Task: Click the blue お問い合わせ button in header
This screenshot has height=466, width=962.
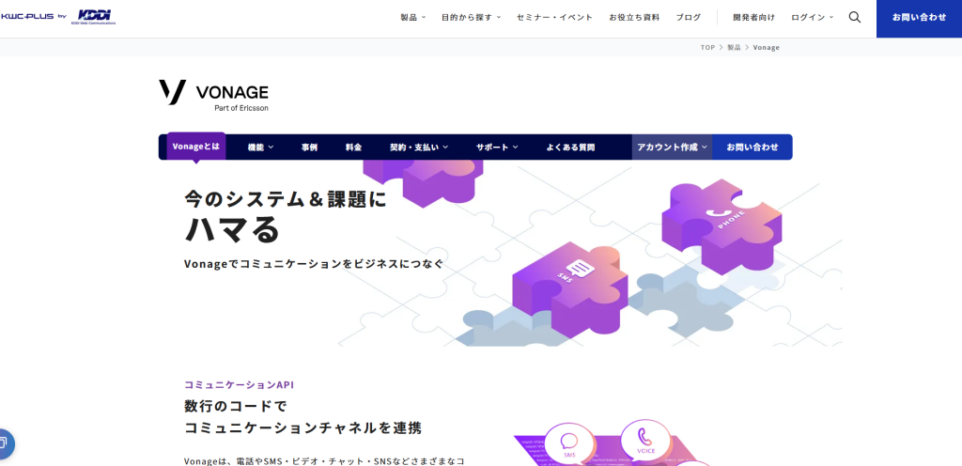Action: (919, 19)
